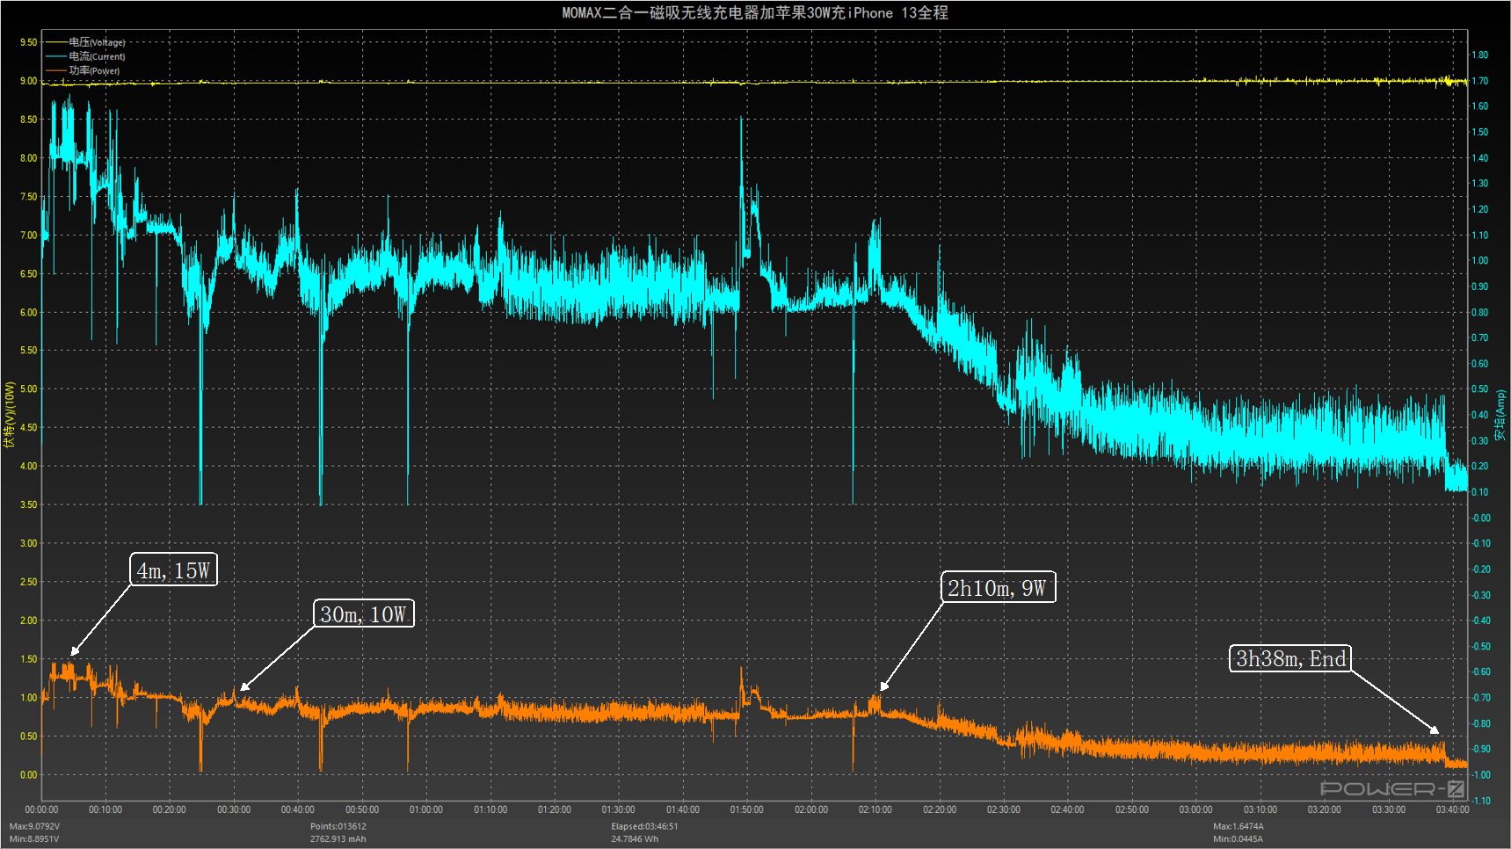Click the chart title mentioning MOMAX and iPhone 13
The image size is (1511, 849).
[x=755, y=12]
